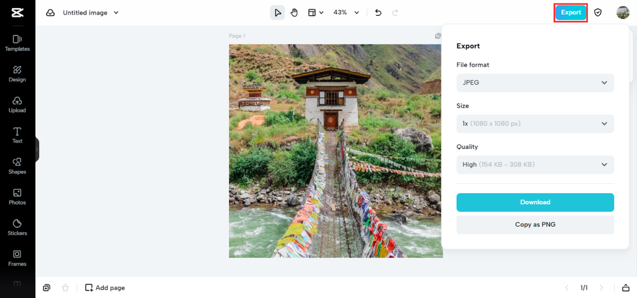Open the Photos panel

pos(17,197)
